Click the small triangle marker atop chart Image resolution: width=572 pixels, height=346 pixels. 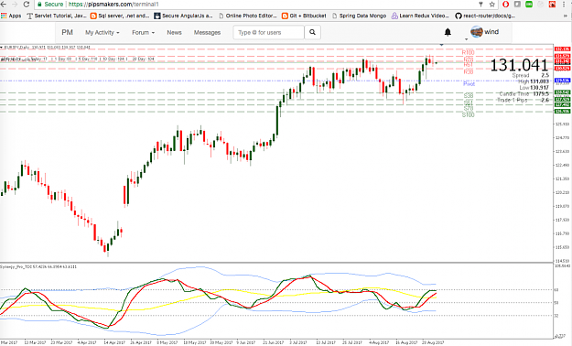[x=441, y=45]
